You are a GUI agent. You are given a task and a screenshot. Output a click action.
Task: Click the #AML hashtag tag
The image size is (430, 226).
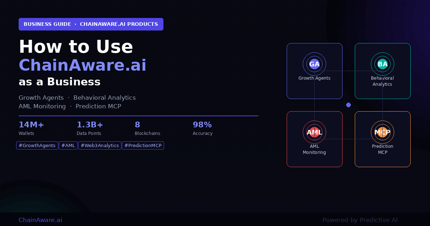[68, 146]
